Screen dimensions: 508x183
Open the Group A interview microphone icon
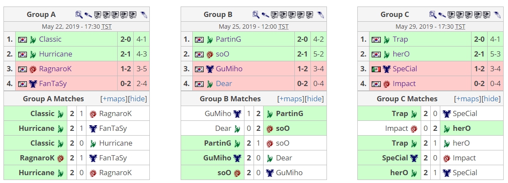click(88, 15)
